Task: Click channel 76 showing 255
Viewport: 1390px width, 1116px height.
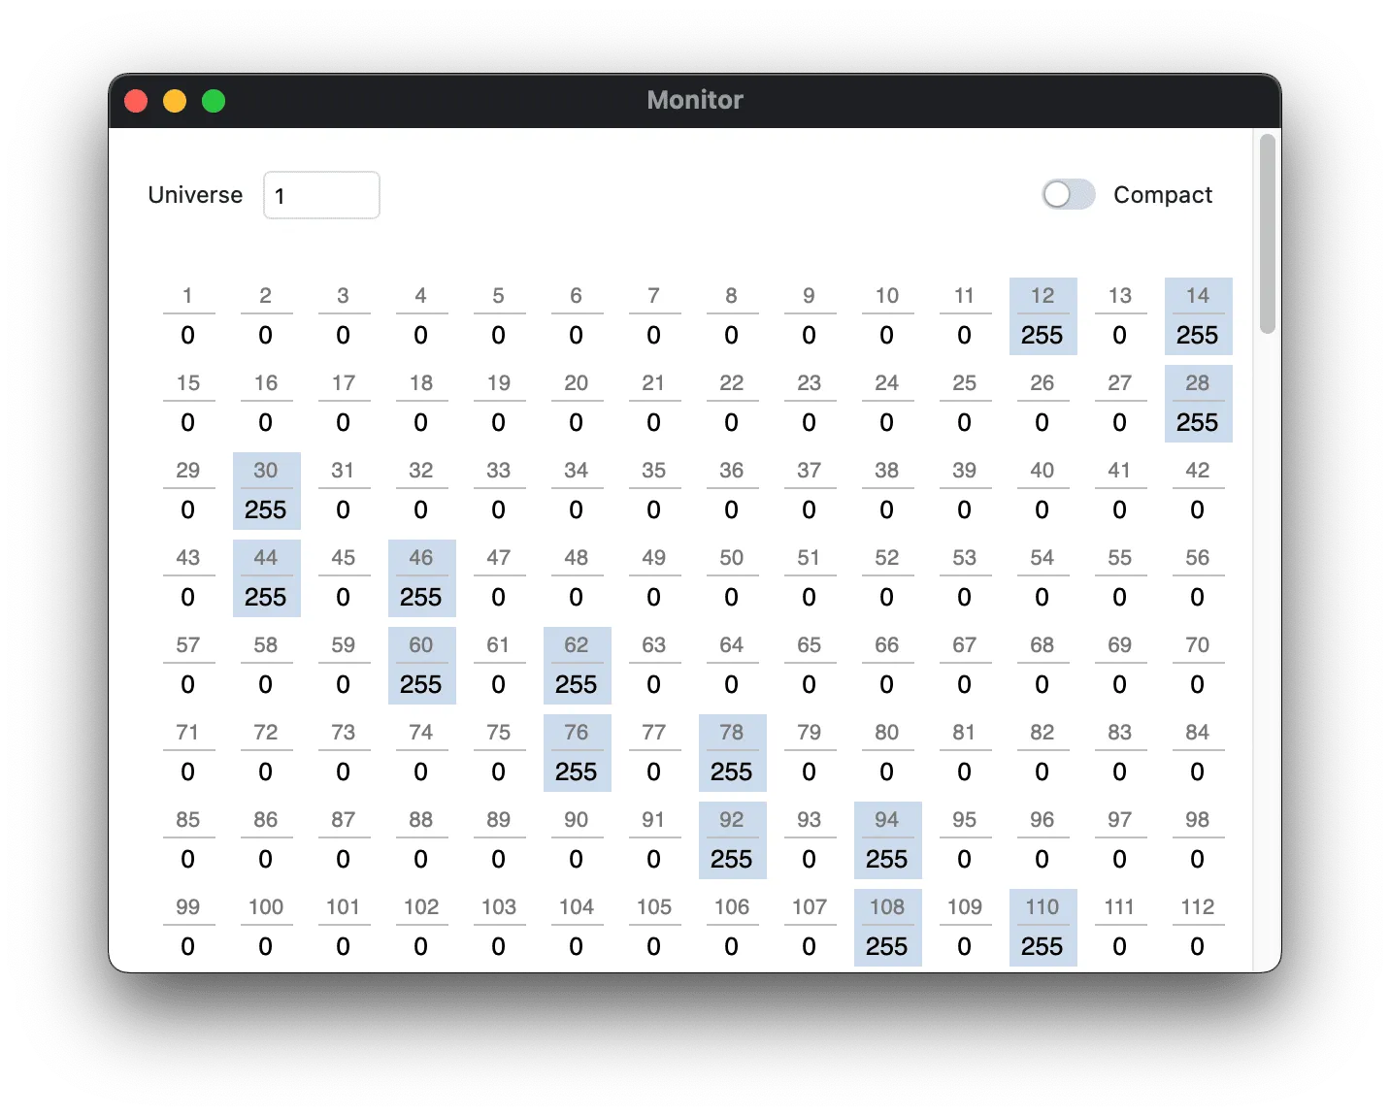Action: tap(577, 753)
